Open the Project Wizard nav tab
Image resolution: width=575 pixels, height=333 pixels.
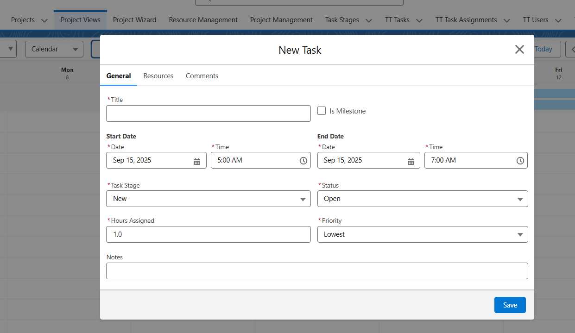point(134,20)
